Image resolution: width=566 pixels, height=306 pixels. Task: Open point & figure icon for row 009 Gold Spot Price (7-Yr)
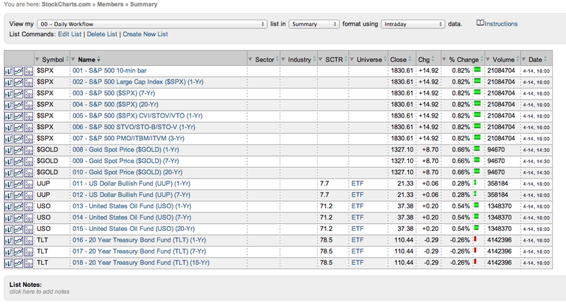[x=28, y=161]
